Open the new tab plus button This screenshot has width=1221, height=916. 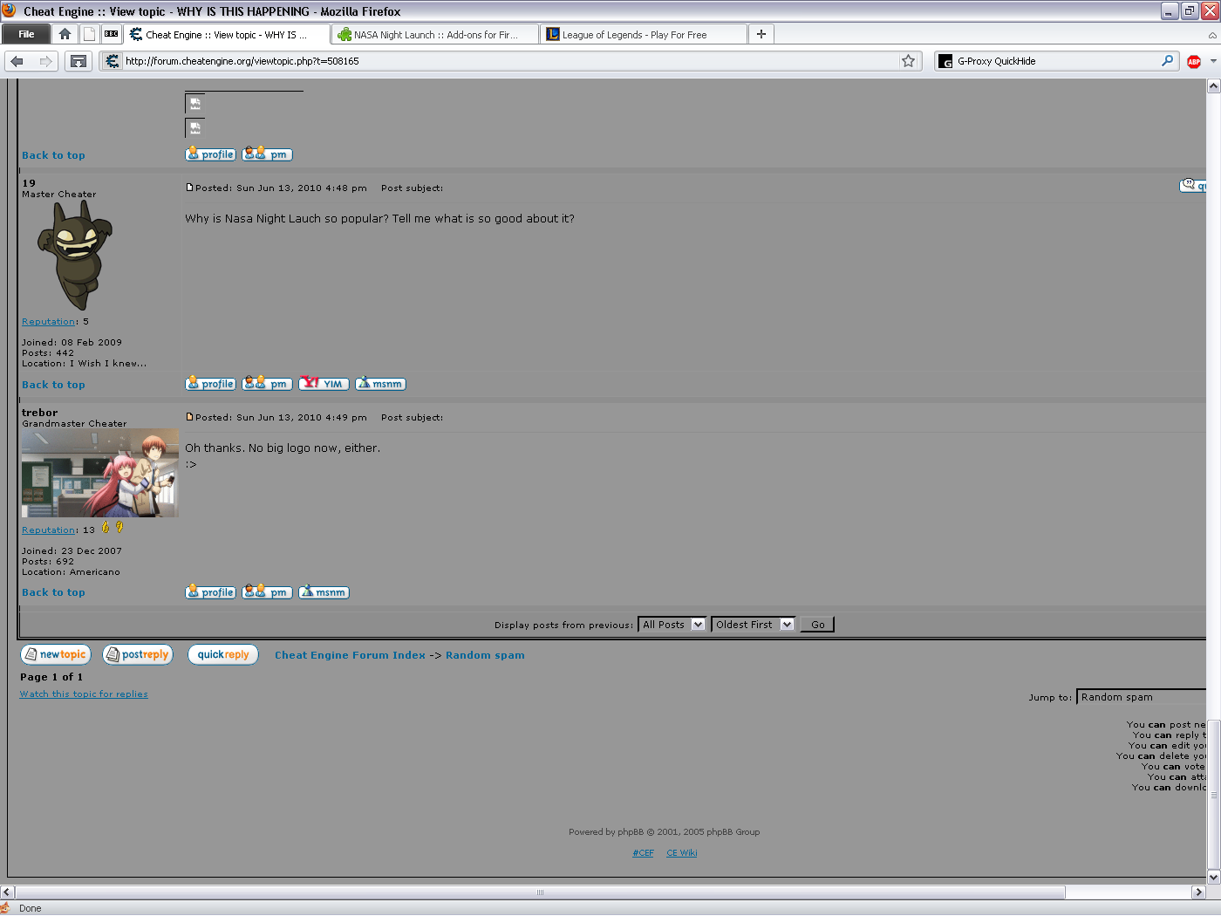[761, 34]
